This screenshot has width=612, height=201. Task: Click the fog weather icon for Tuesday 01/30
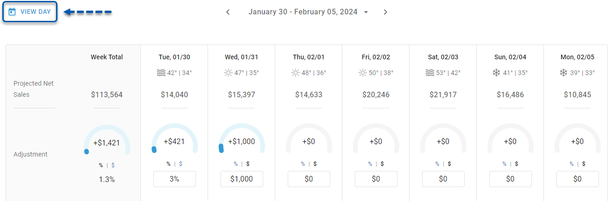pos(161,73)
